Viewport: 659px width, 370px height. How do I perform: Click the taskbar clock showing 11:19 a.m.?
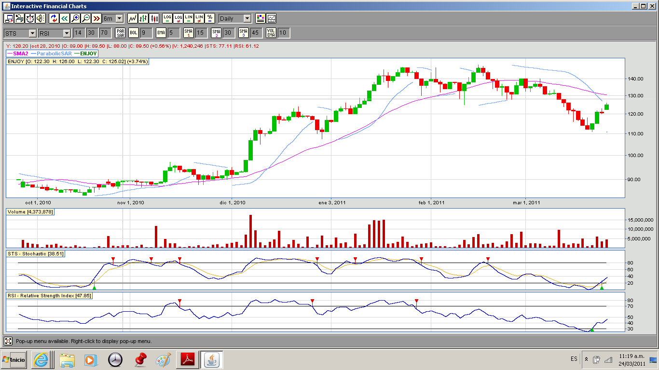point(632,359)
